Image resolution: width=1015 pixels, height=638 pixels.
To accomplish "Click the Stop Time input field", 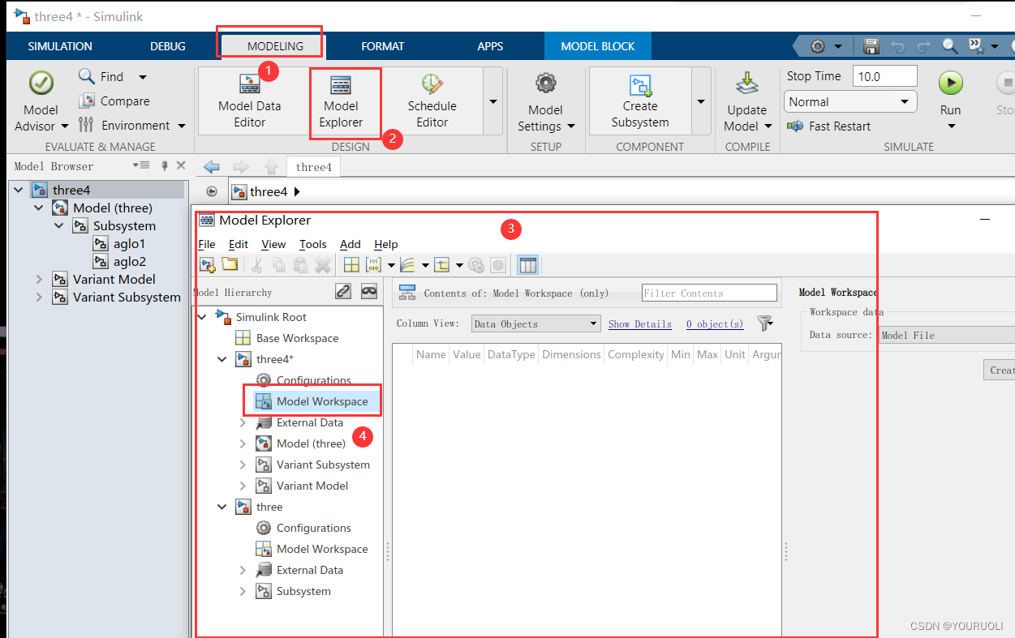I will tap(884, 76).
